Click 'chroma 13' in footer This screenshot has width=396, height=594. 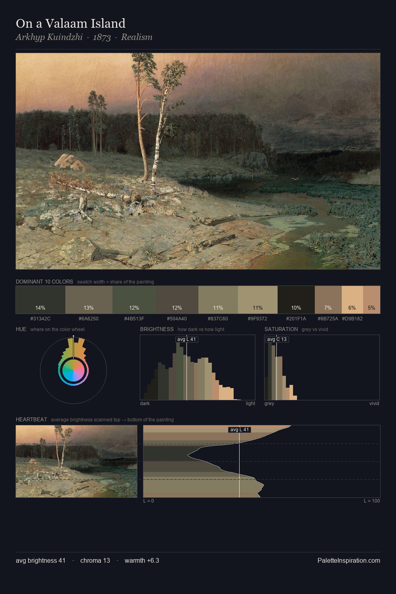point(95,561)
